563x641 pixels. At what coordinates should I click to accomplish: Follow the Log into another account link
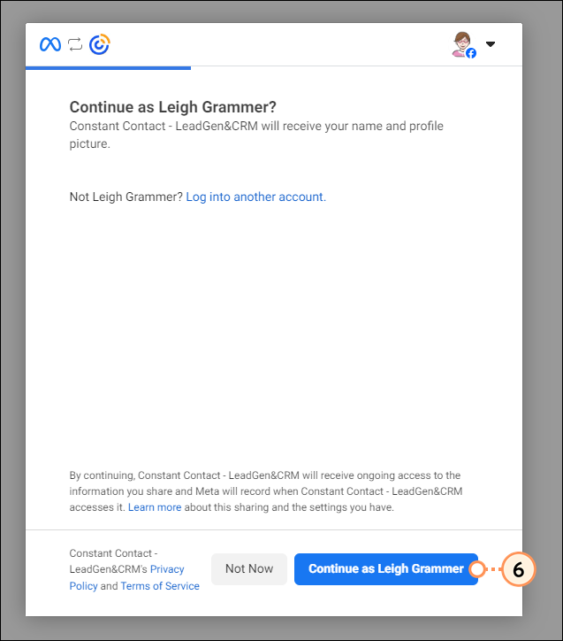click(255, 197)
